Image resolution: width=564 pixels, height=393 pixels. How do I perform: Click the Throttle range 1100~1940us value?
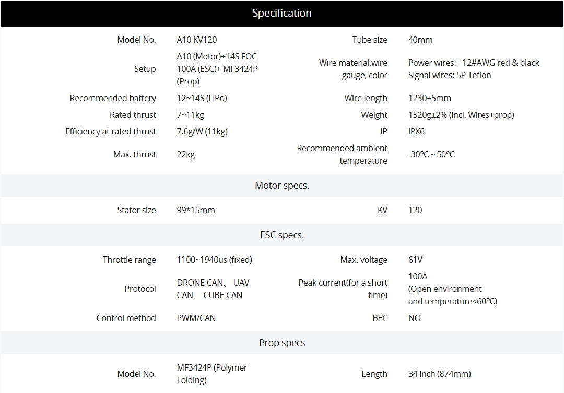click(215, 260)
